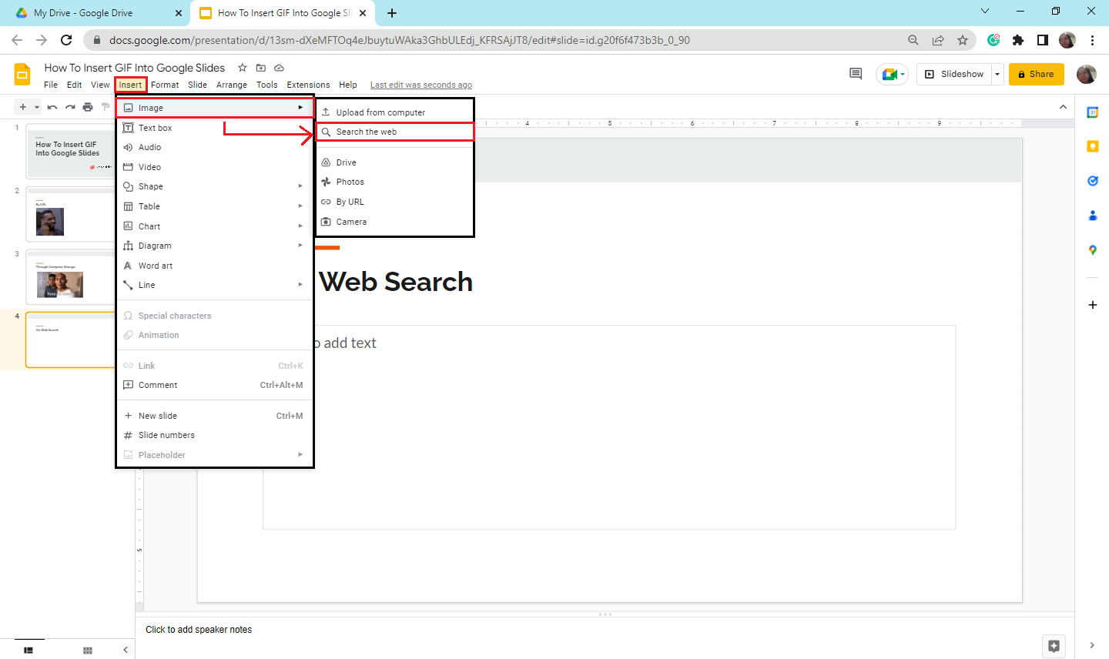The width and height of the screenshot is (1109, 659).
Task: Select slide 1 thumbnail
Action: point(70,151)
